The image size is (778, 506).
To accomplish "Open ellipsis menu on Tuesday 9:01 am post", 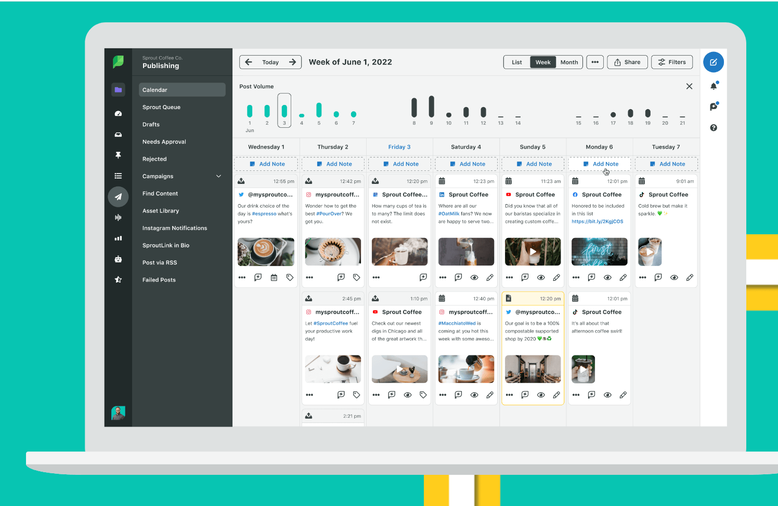I will pos(643,277).
